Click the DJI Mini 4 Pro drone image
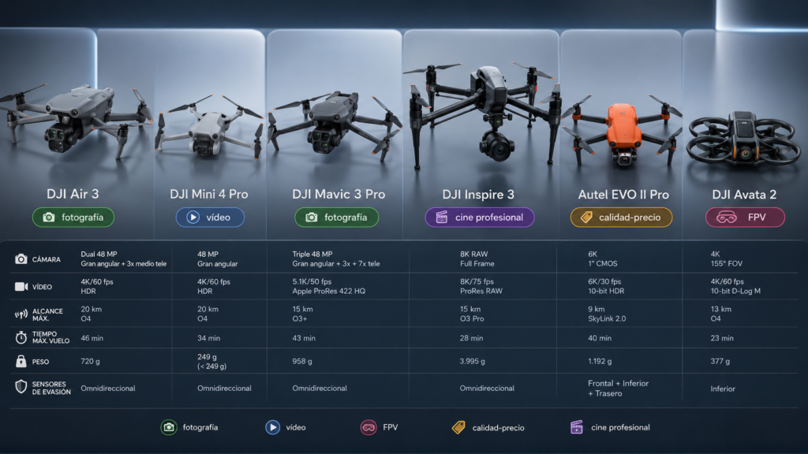This screenshot has width=808, height=454. click(210, 126)
